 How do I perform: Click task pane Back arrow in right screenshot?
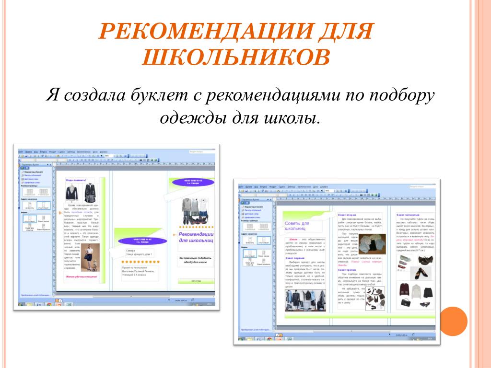pos(243,203)
